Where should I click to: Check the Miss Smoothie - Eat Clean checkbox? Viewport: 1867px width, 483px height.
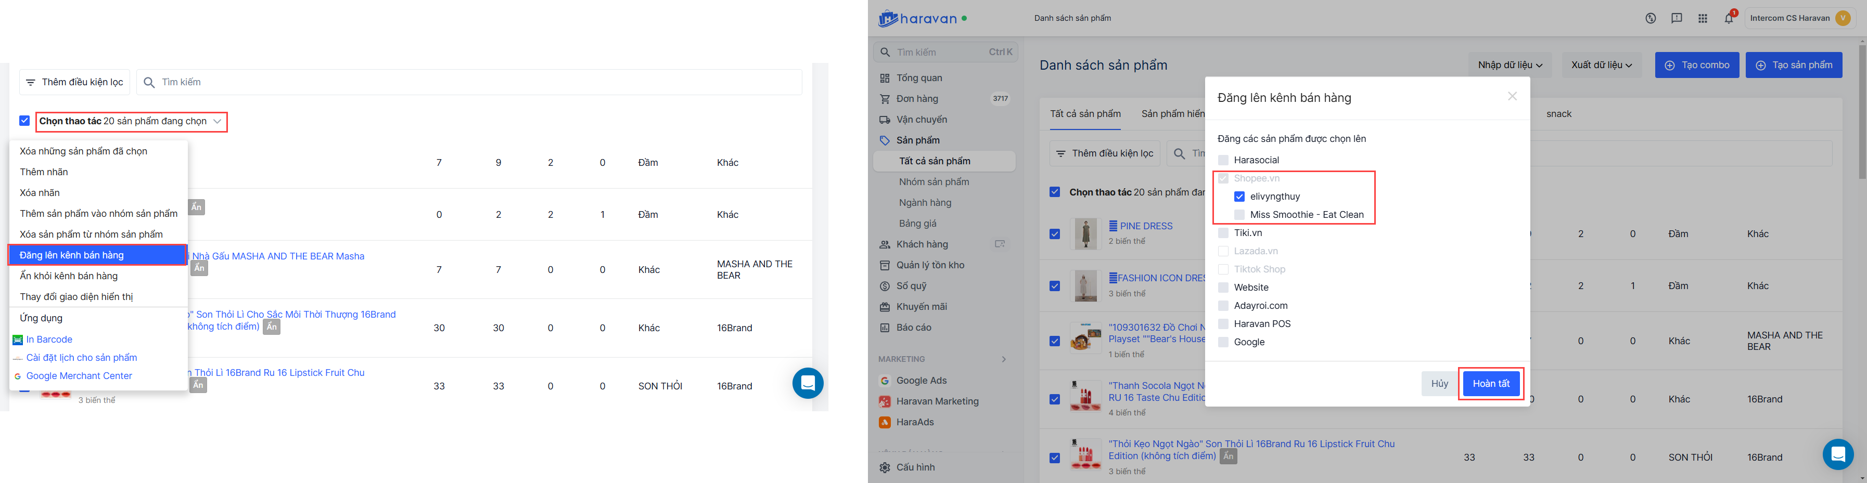pos(1239,215)
